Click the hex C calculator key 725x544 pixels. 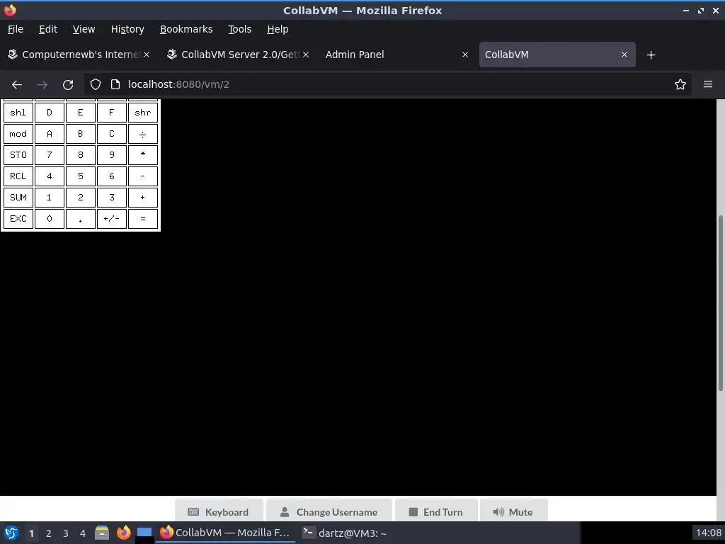(x=111, y=134)
